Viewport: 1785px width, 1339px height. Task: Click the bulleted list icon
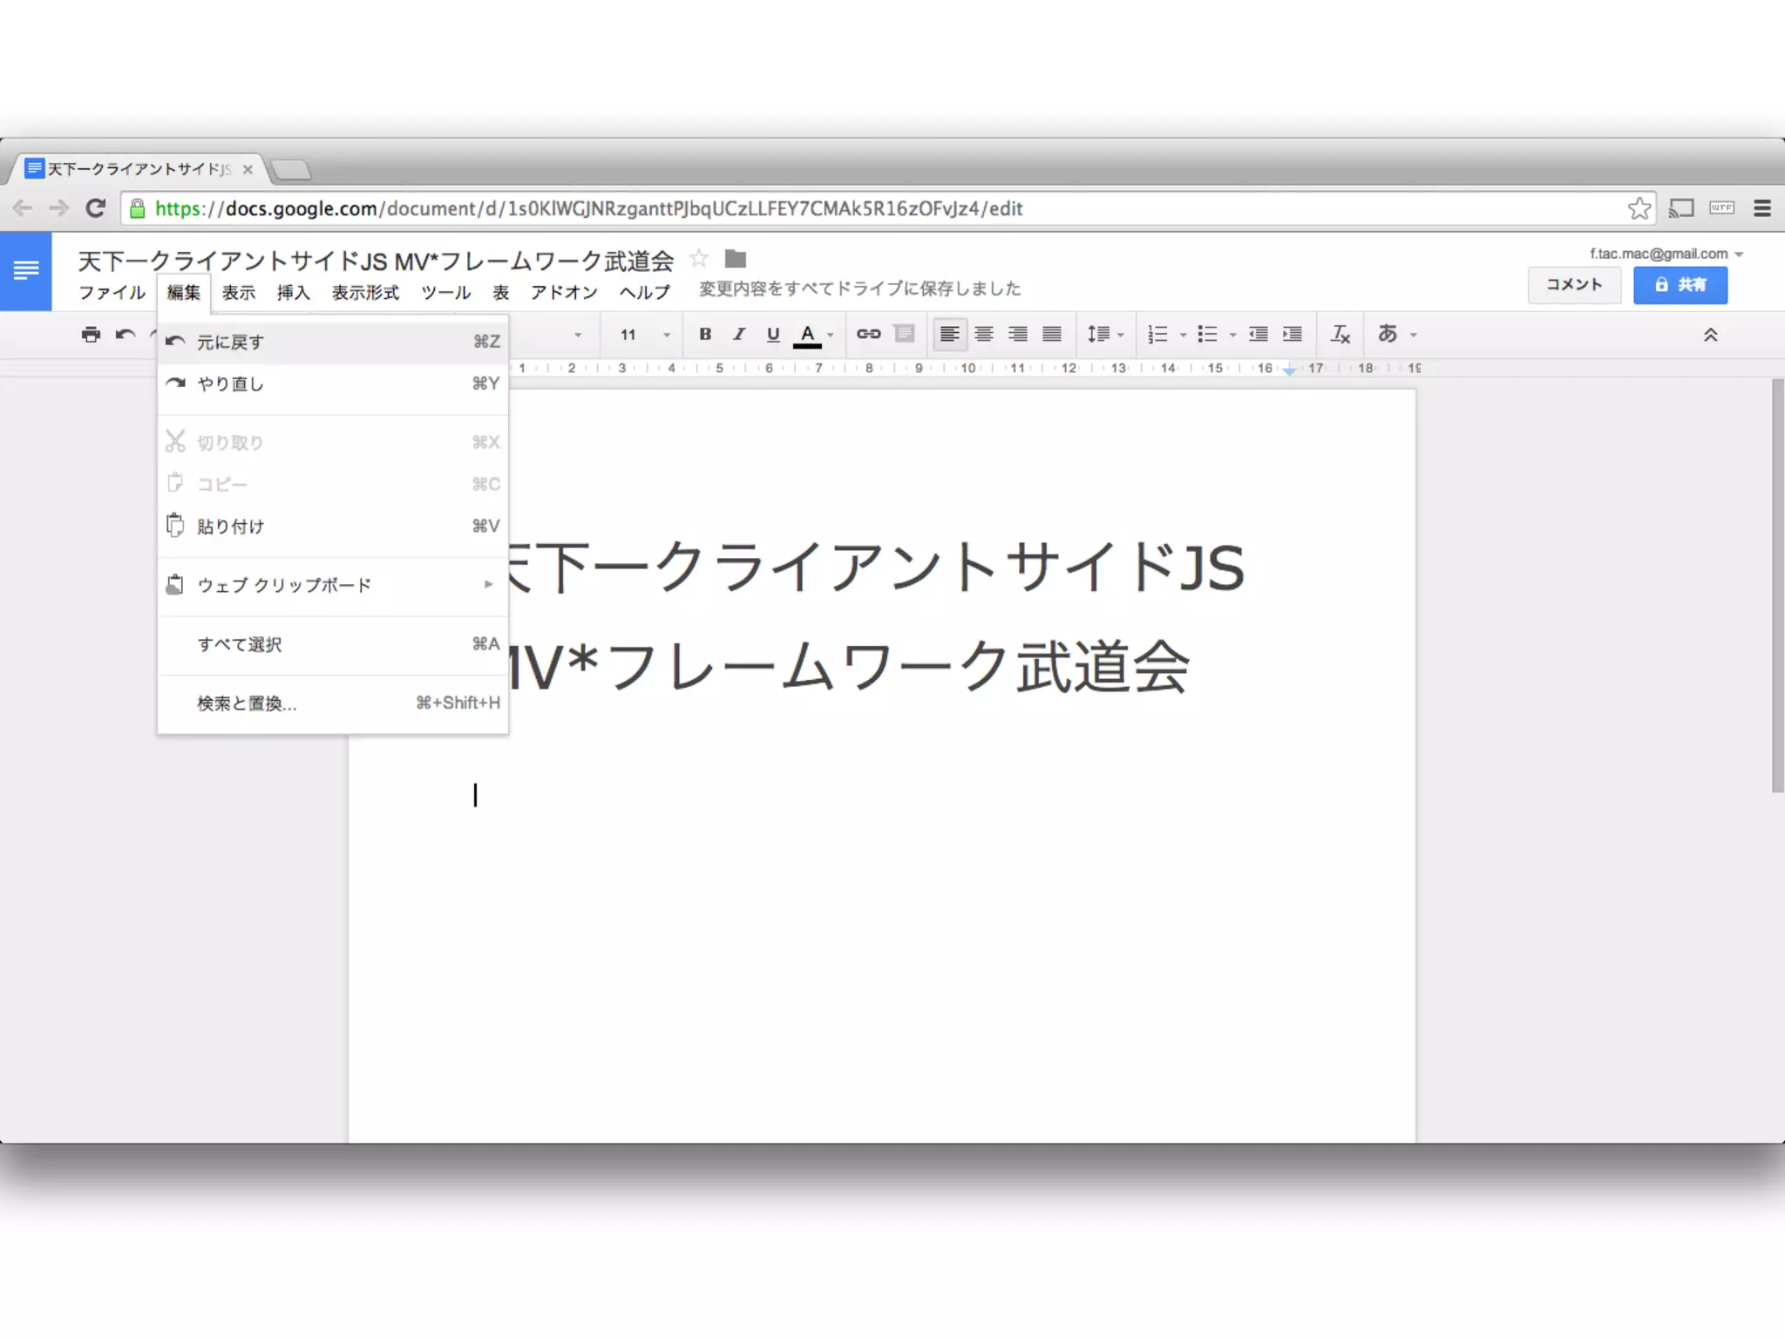click(1207, 334)
